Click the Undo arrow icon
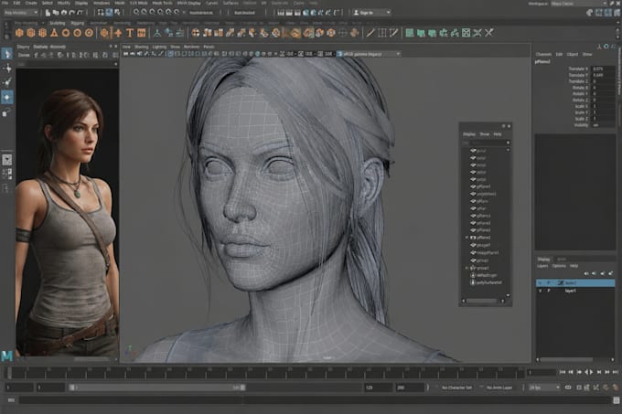The height and width of the screenshot is (414, 622). tap(71, 13)
